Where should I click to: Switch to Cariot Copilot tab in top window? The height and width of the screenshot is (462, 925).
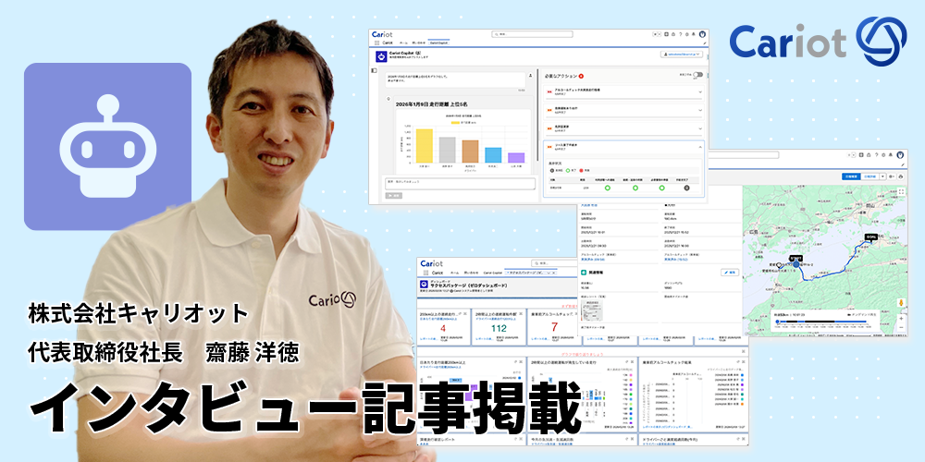point(438,43)
